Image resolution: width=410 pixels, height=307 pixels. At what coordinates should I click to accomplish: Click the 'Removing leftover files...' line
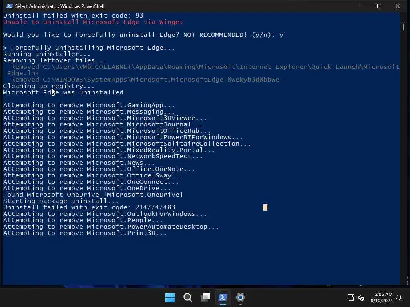(x=55, y=60)
